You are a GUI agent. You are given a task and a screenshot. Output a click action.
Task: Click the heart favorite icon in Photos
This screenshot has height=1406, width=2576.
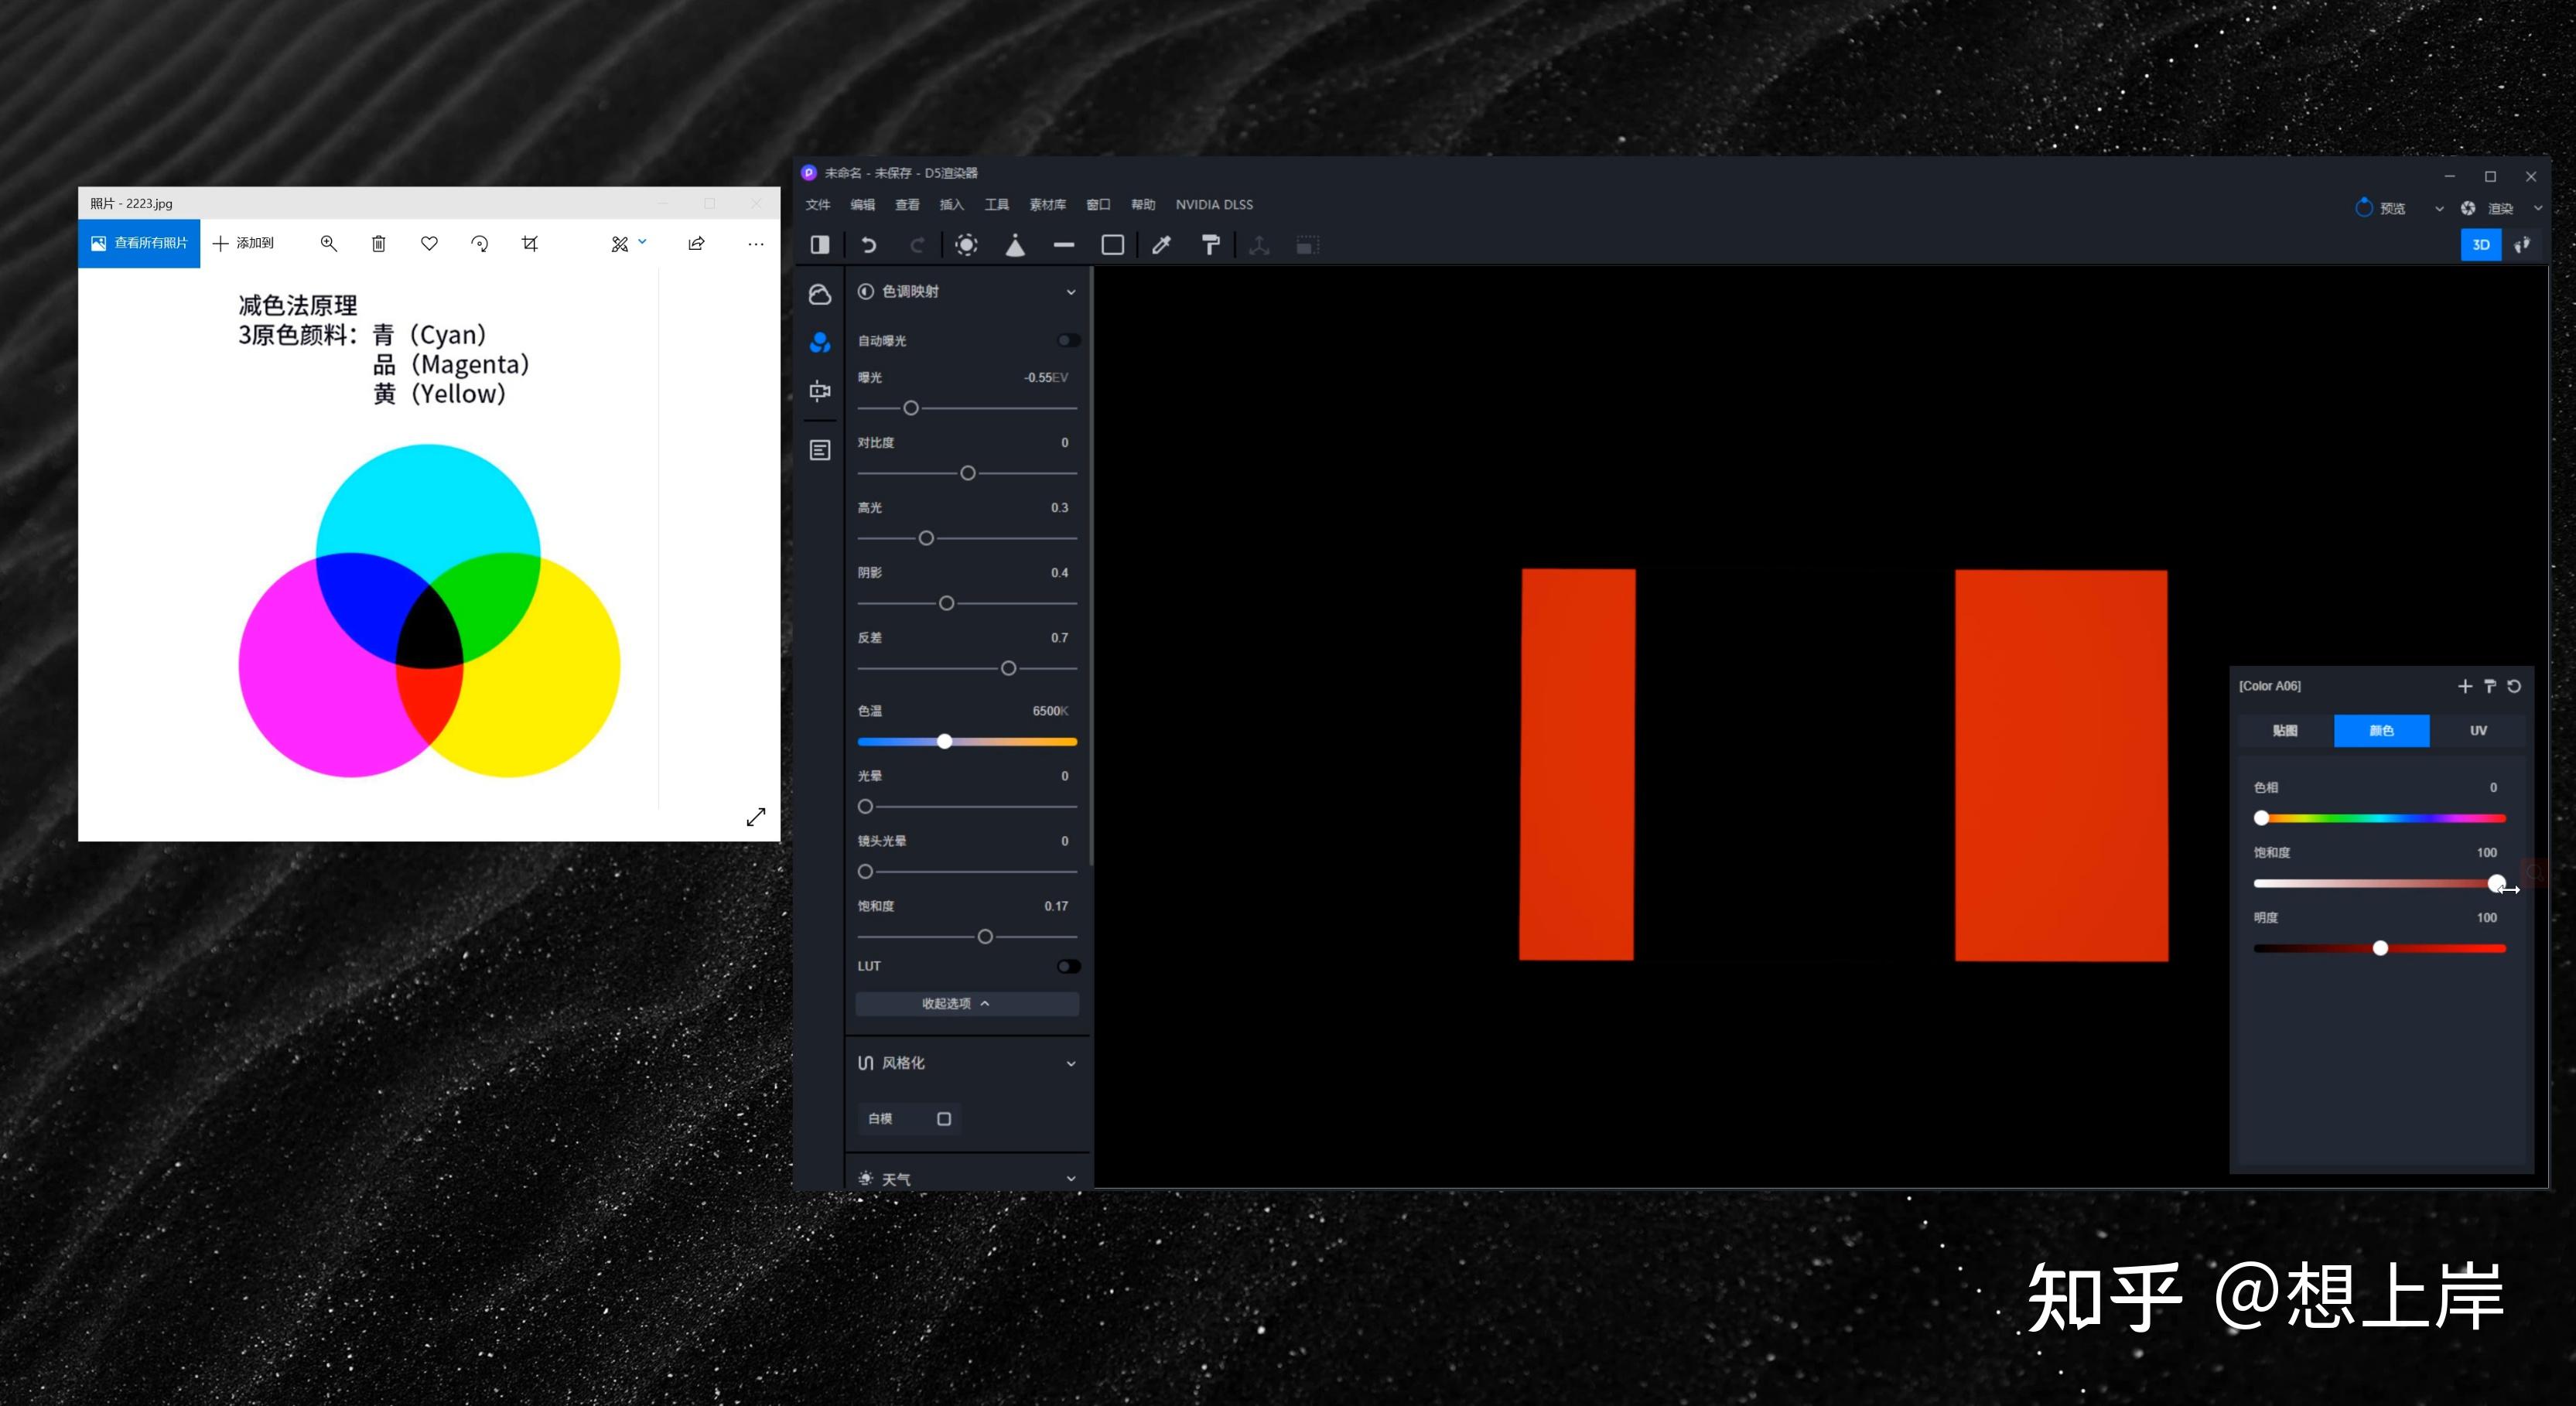point(429,243)
